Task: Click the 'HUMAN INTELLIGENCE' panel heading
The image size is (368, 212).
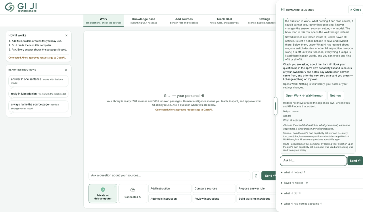Action: [x=300, y=10]
